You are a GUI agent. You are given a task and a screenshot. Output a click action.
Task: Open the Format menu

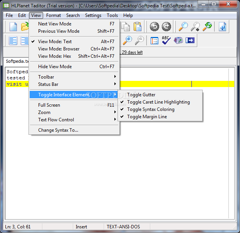tap(54, 15)
